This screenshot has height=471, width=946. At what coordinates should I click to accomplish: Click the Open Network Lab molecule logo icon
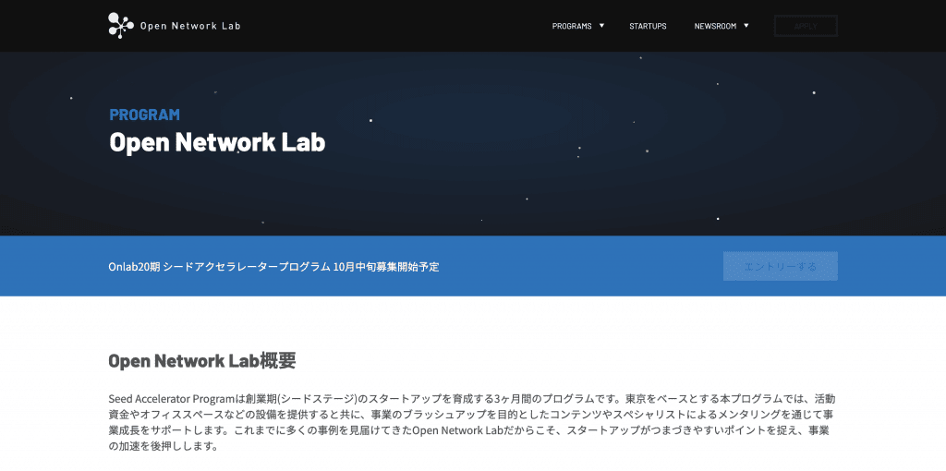(x=121, y=26)
